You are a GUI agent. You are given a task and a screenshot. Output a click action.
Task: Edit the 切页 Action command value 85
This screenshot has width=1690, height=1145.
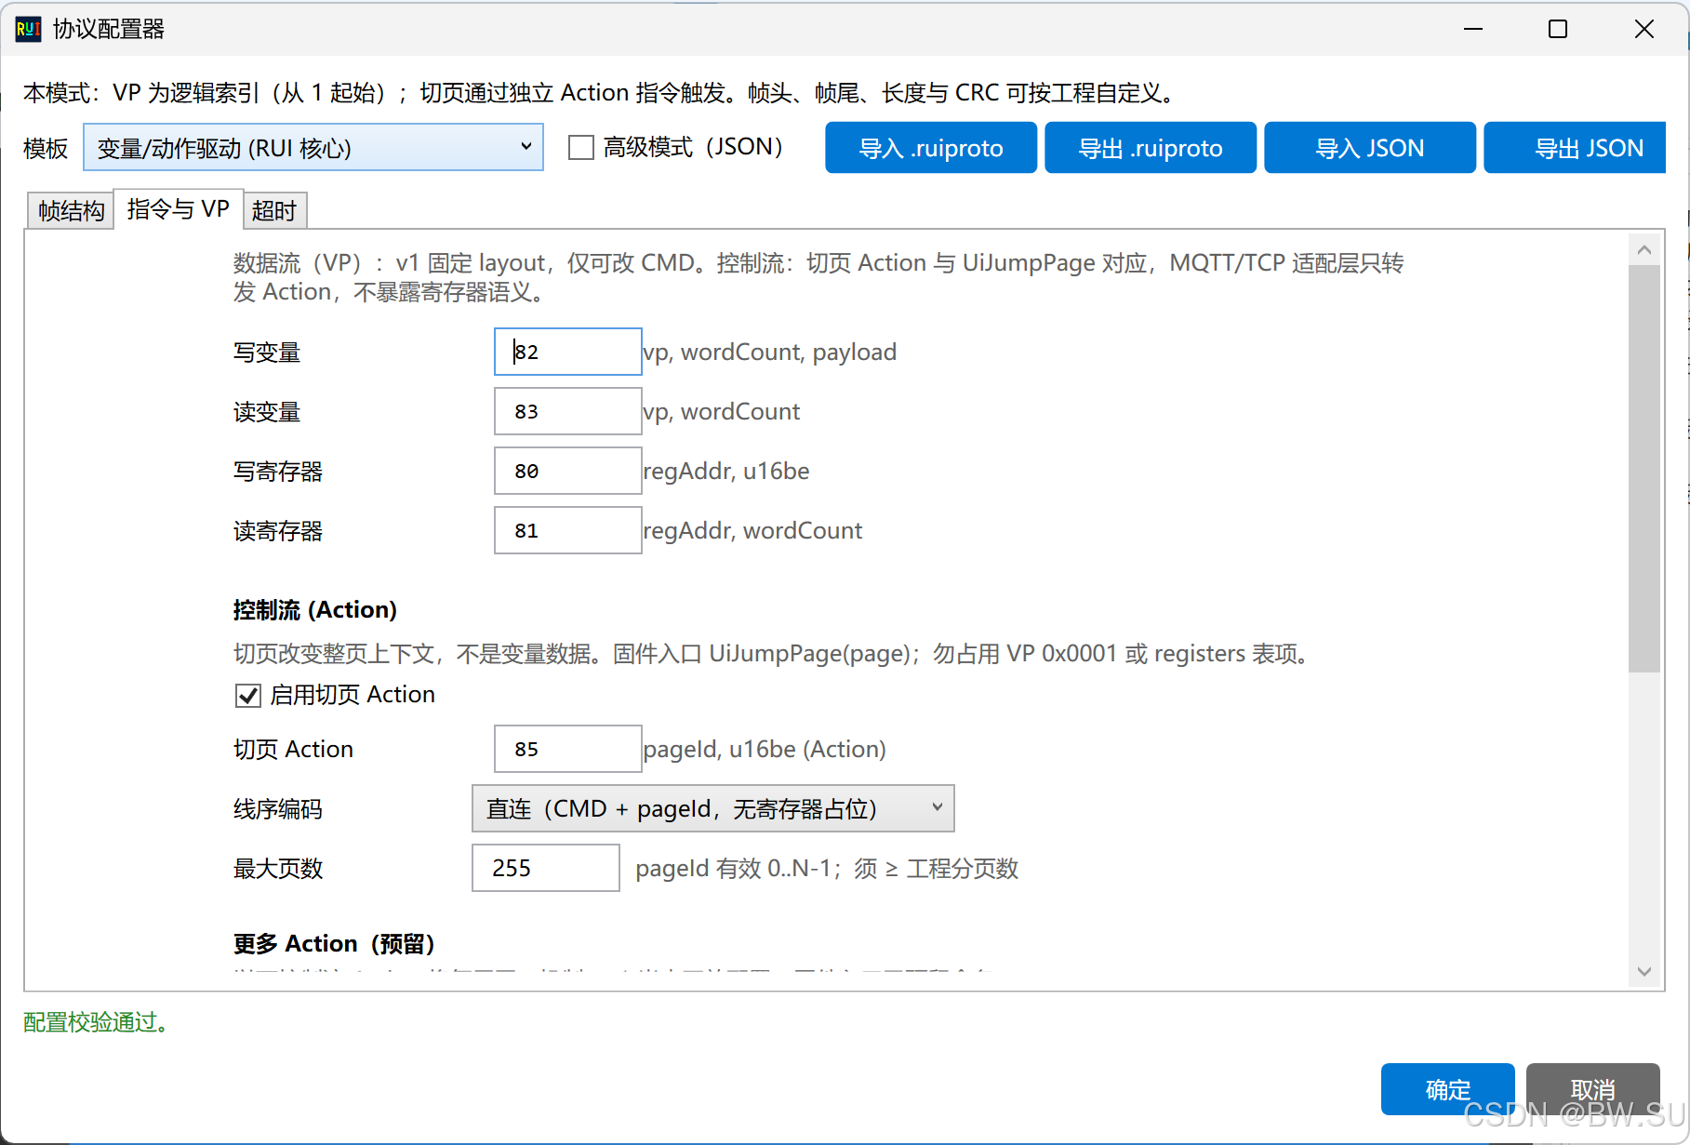click(568, 749)
